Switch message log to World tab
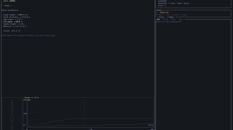The height and width of the screenshot is (130, 233). pyautogui.click(x=174, y=19)
